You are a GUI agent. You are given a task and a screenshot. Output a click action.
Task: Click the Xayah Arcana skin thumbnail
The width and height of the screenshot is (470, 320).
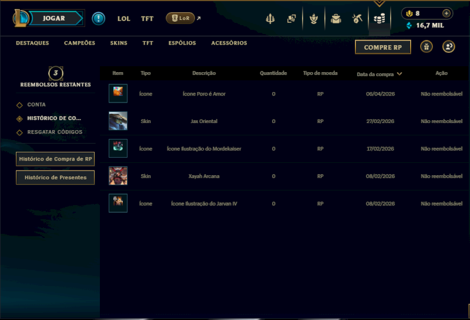click(x=118, y=176)
